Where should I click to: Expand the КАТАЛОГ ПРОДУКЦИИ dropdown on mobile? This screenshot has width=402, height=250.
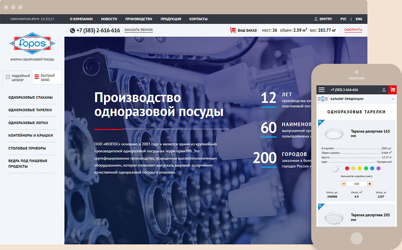point(392,99)
